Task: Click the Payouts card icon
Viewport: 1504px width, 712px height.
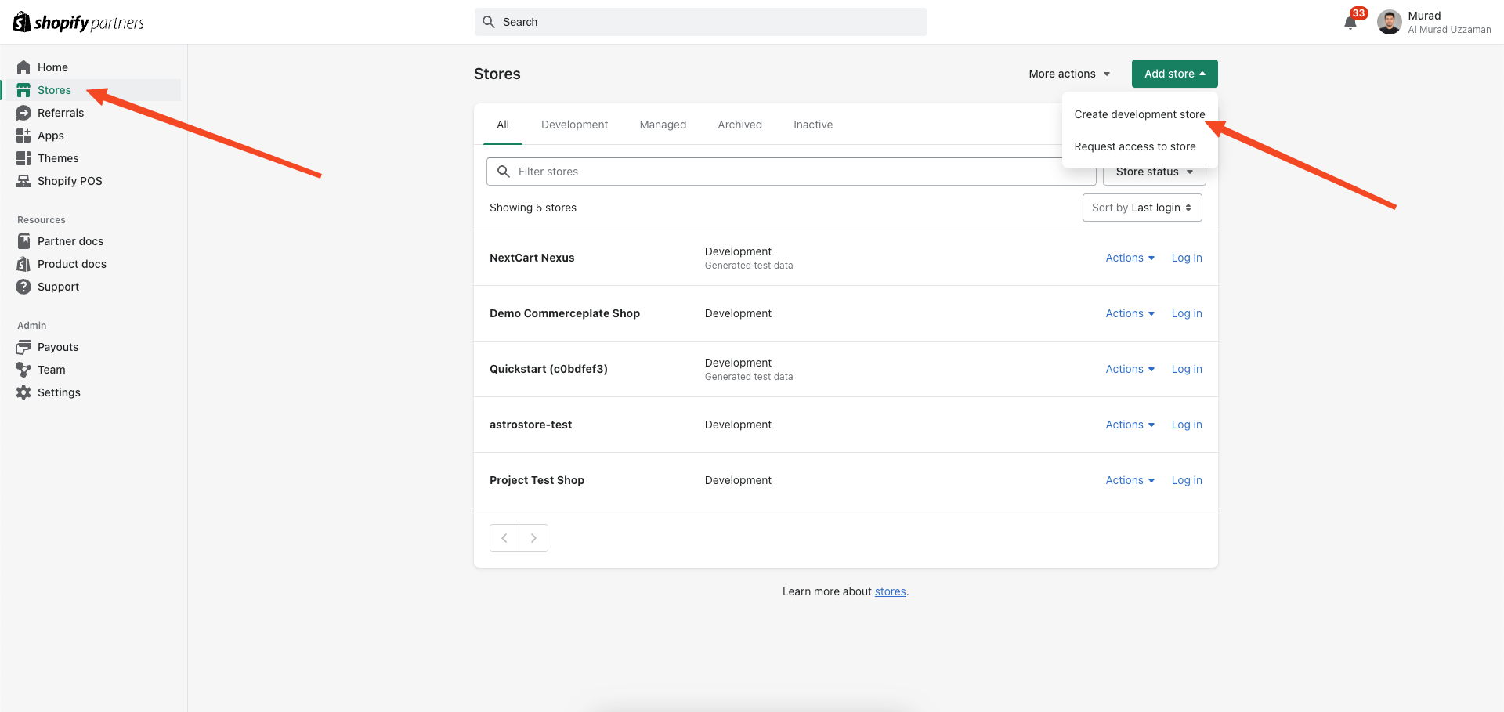Action: 23,347
